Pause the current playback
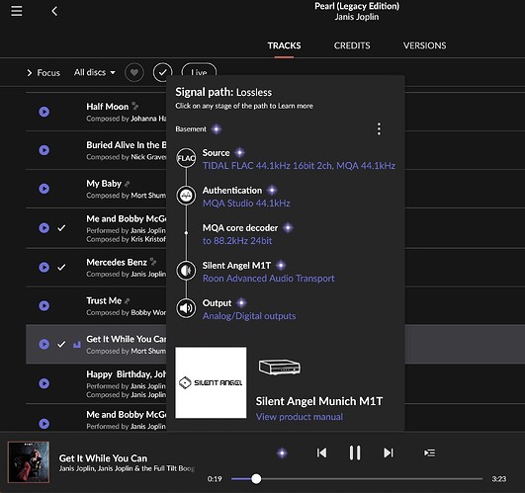Screen dimensions: 525x493 (355, 452)
